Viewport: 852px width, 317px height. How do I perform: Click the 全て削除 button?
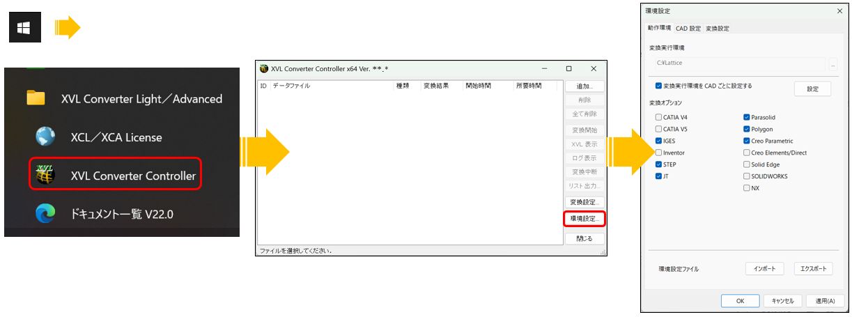(x=584, y=114)
